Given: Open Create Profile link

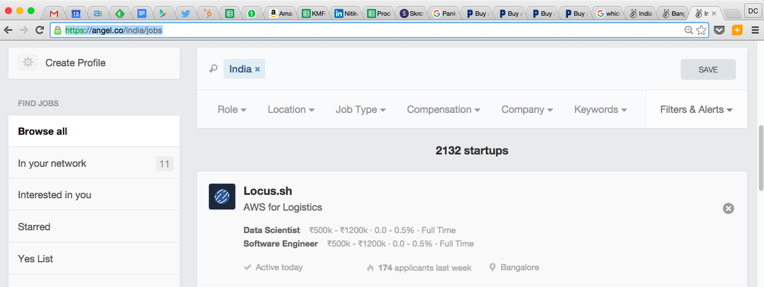Looking at the screenshot, I should [x=75, y=63].
